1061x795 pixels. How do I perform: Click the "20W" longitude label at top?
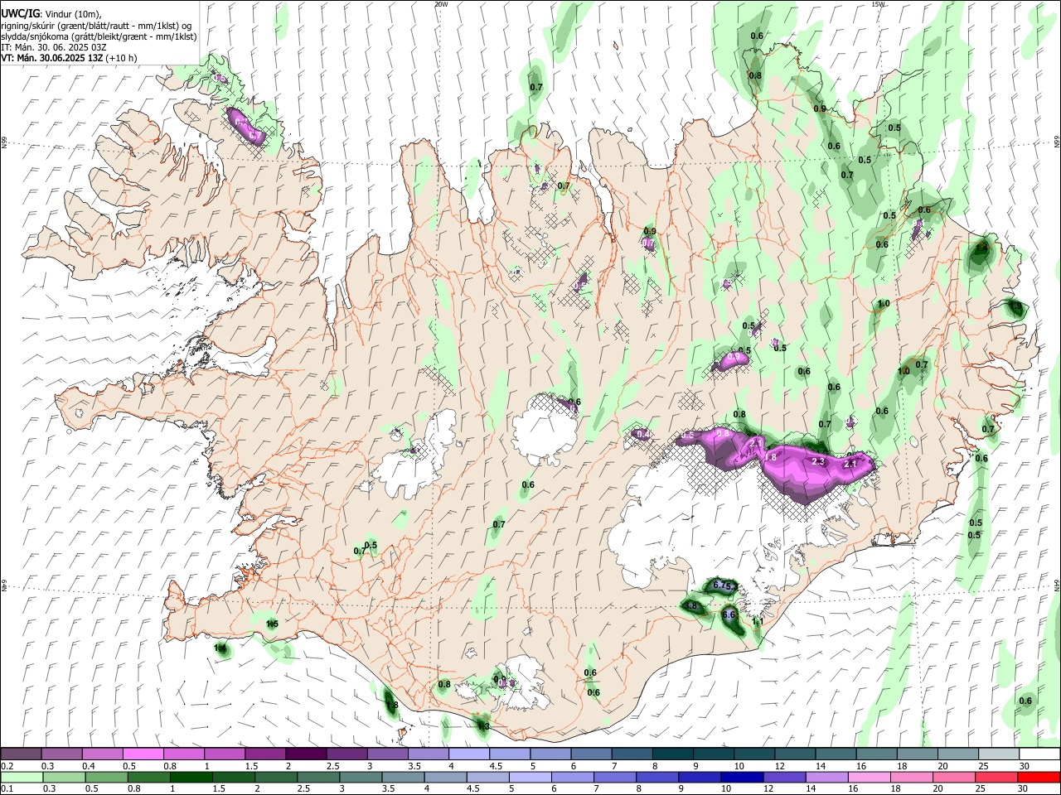tap(441, 4)
